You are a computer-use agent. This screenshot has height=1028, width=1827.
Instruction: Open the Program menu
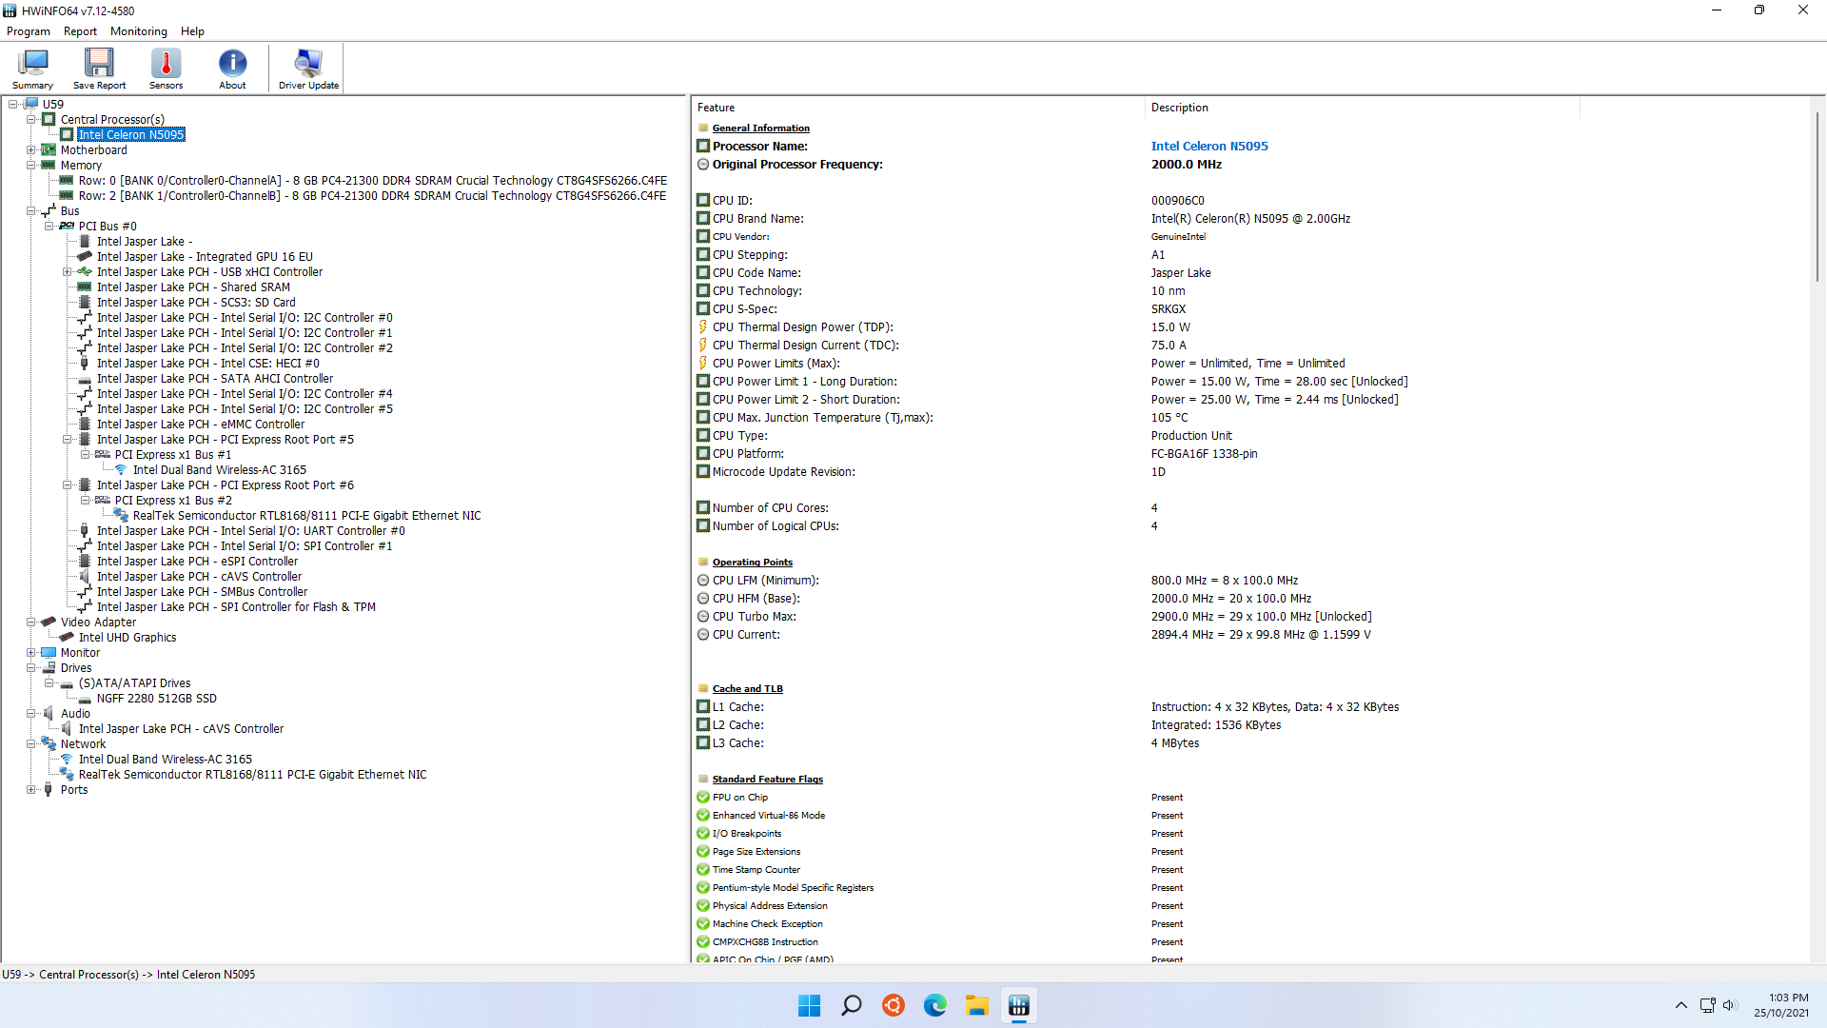29,31
